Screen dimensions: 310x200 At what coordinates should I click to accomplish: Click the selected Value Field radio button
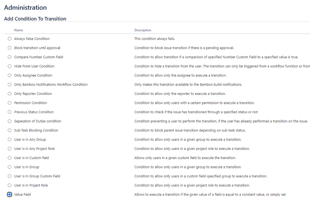coord(10,194)
